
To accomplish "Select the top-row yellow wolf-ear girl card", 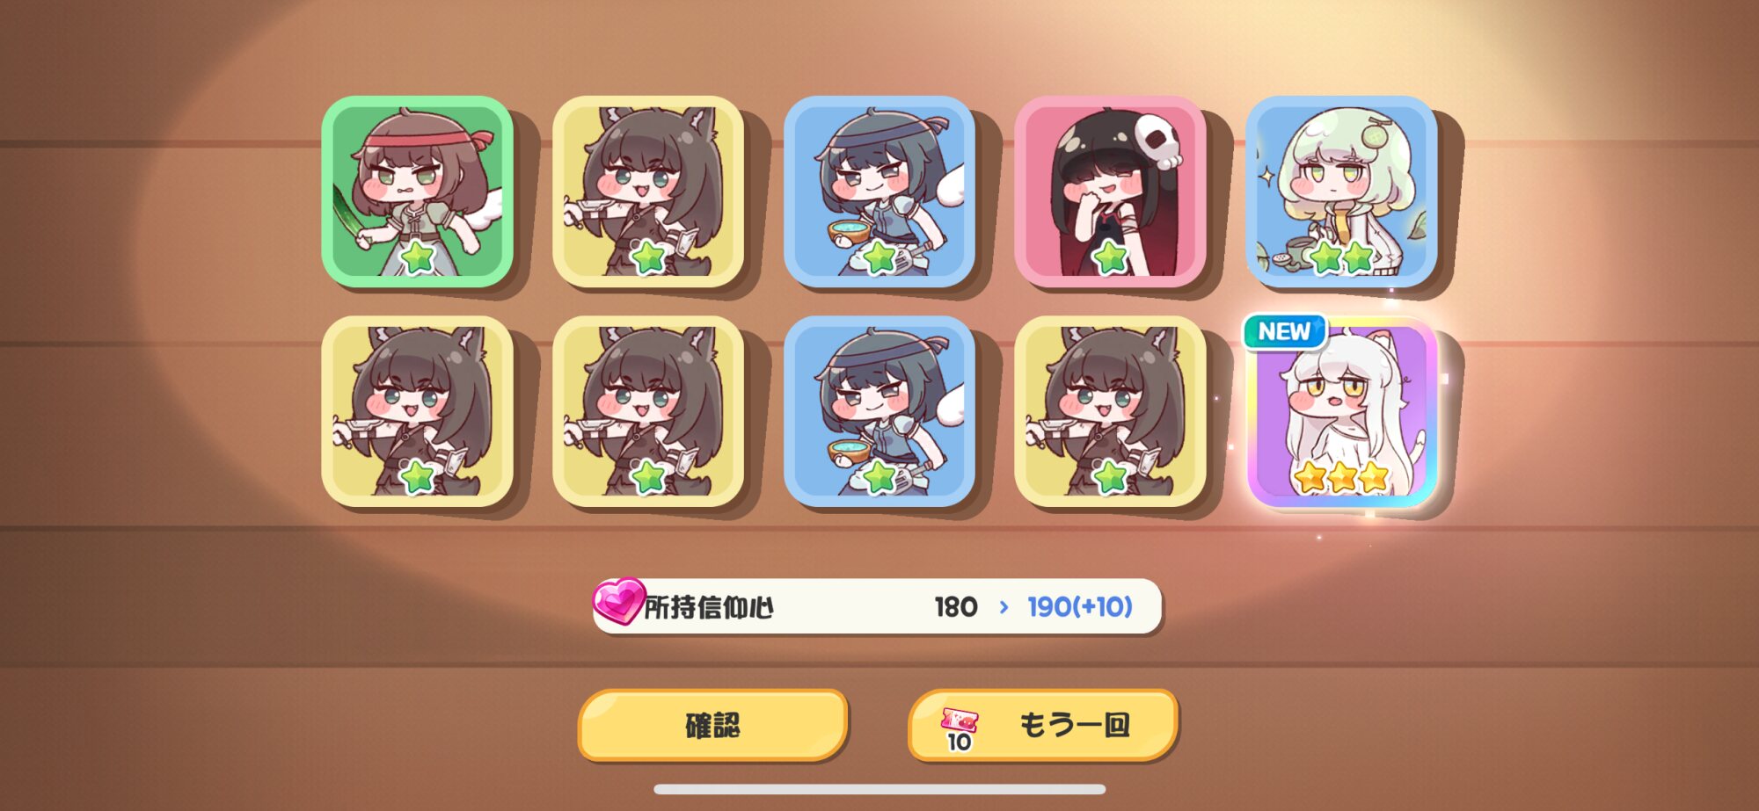I will pyautogui.click(x=648, y=192).
